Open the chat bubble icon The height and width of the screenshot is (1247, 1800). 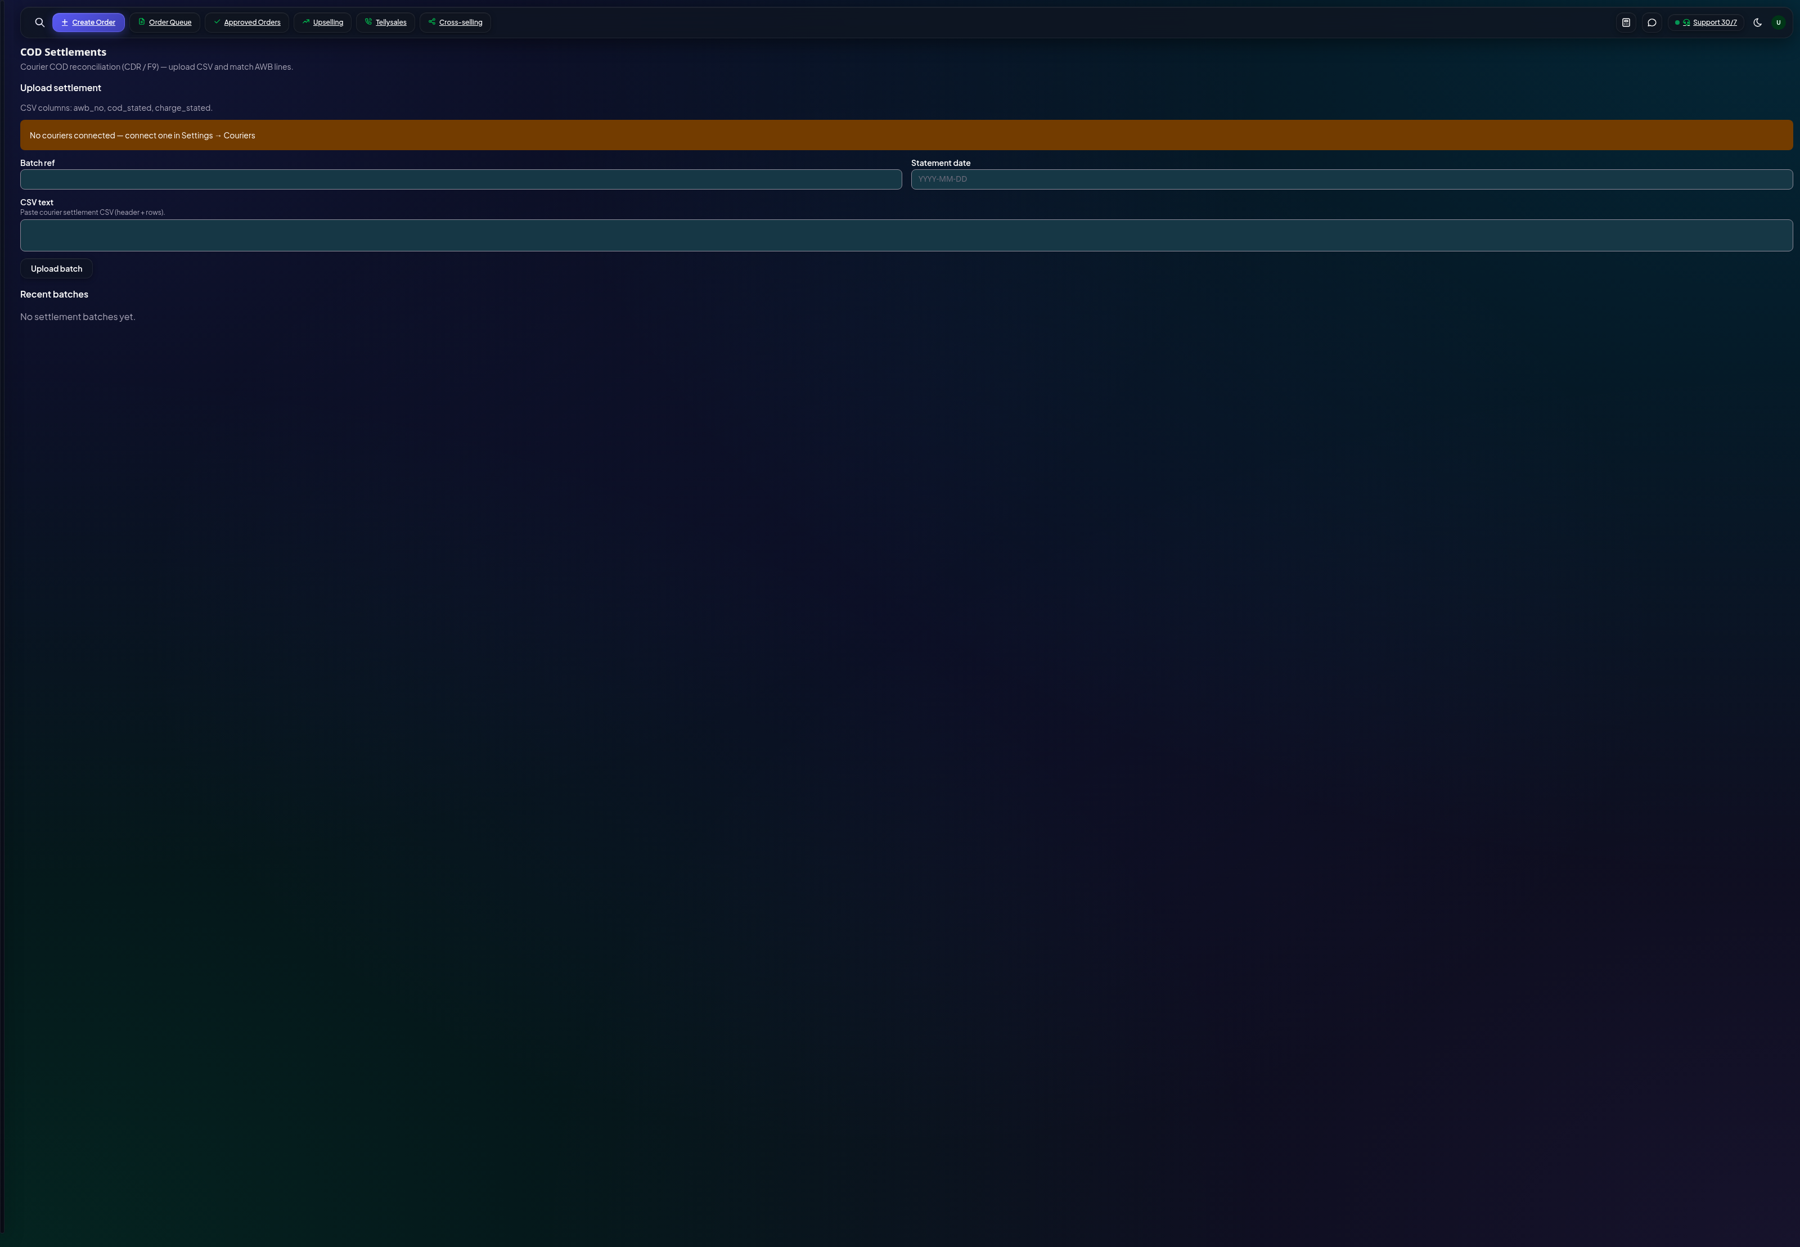point(1651,22)
